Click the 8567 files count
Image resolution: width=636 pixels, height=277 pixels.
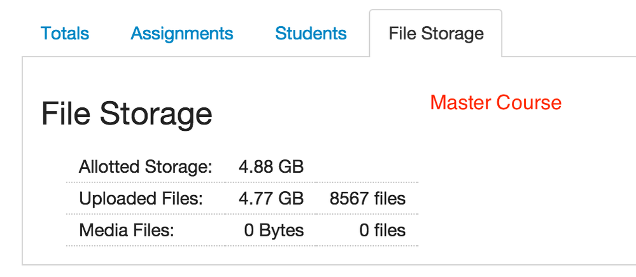(x=367, y=199)
